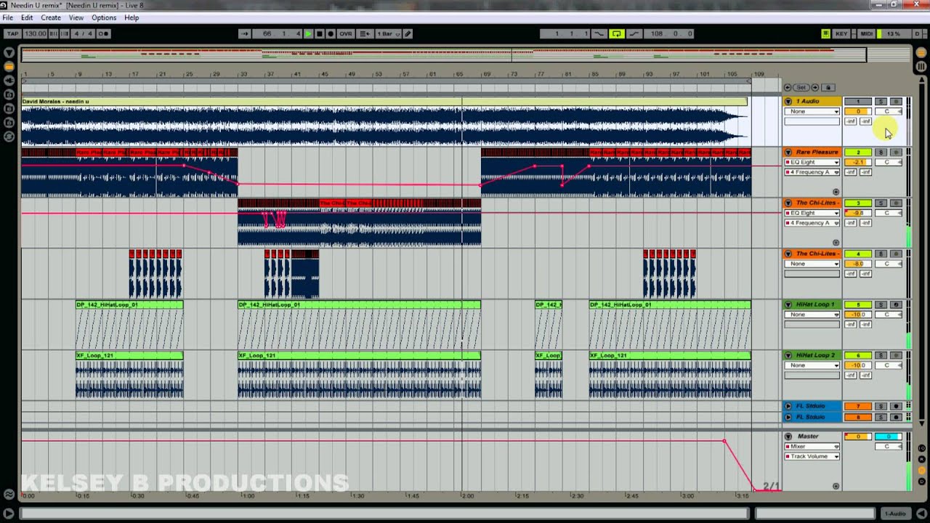Jump to next locator arrow
Image resolution: width=930 pixels, height=523 pixels.
pyautogui.click(x=815, y=87)
